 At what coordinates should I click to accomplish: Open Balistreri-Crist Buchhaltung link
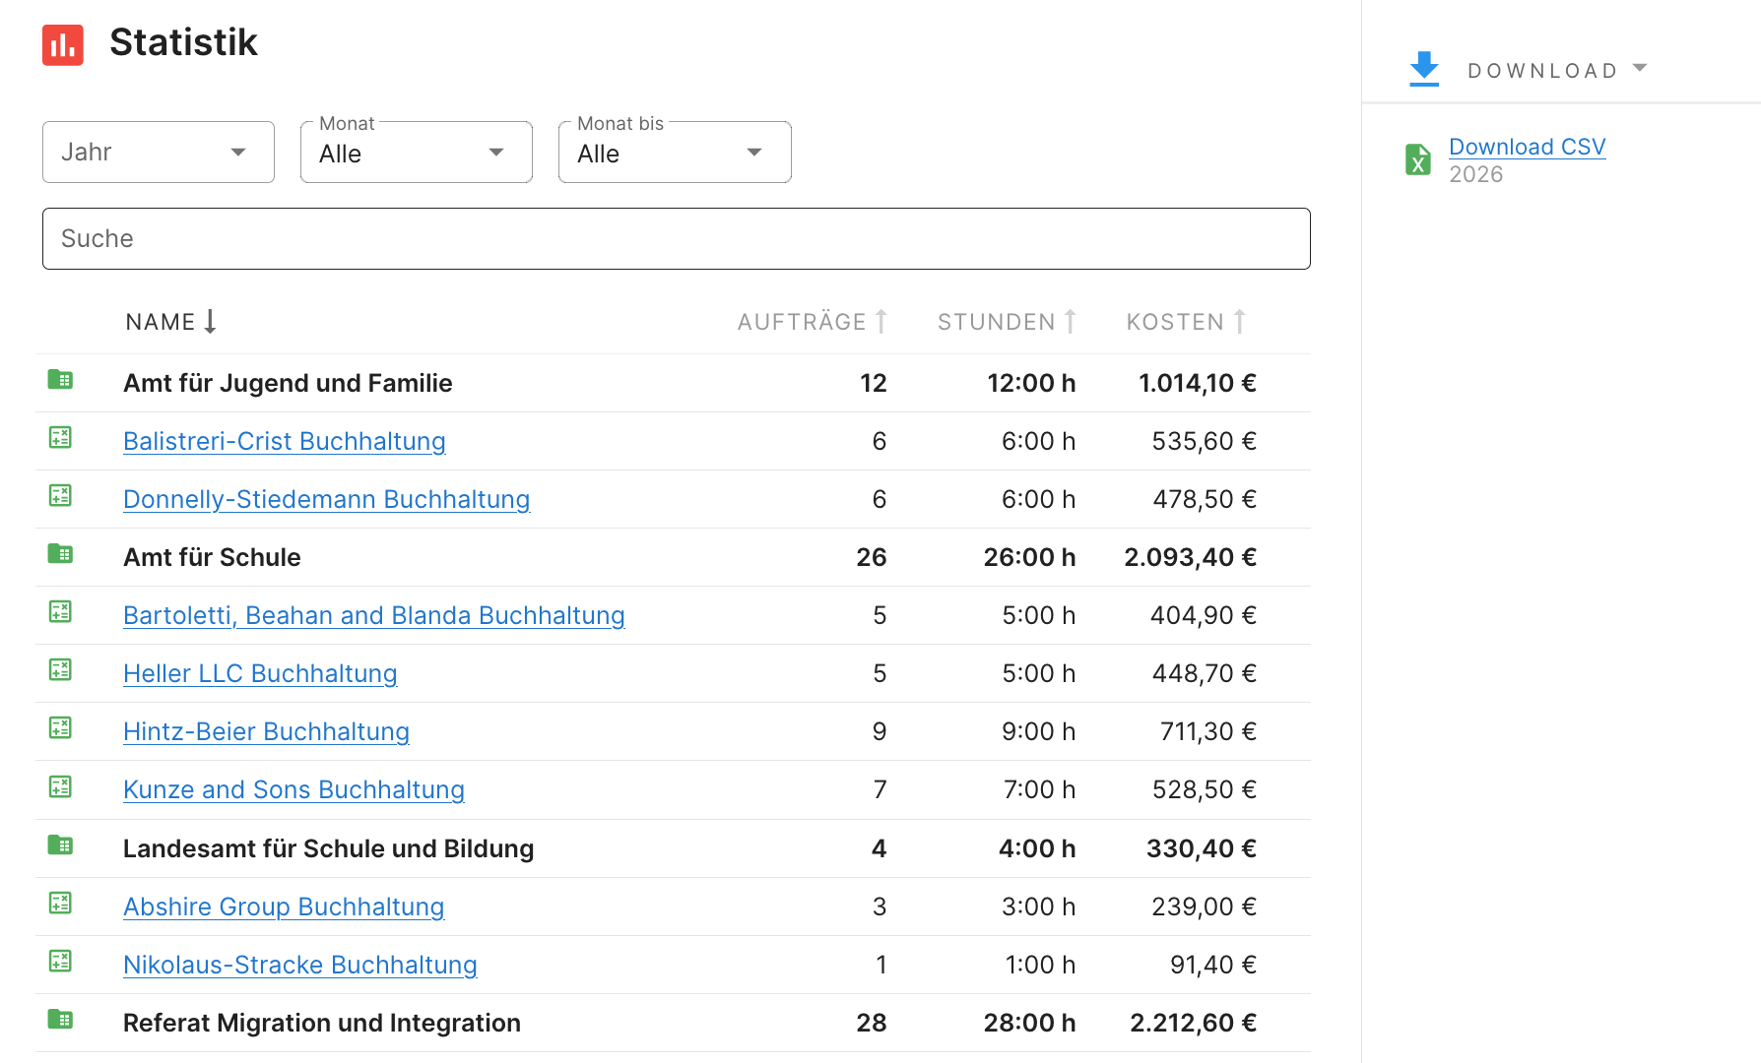coord(285,441)
